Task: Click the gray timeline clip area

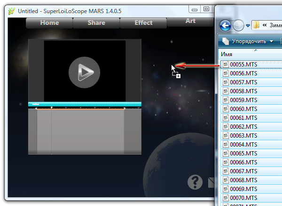Action: [x=80, y=131]
